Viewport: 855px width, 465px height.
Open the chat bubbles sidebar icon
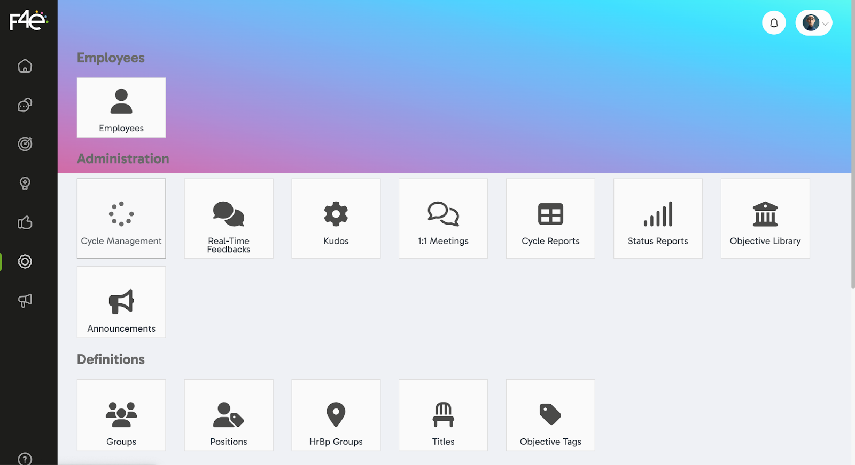click(25, 105)
